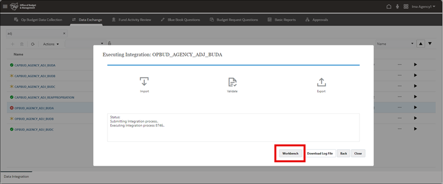Open ellipsis menu for OPBUD_AGENCY_ADJ_BUDB
This screenshot has width=443, height=184.
click(x=399, y=118)
